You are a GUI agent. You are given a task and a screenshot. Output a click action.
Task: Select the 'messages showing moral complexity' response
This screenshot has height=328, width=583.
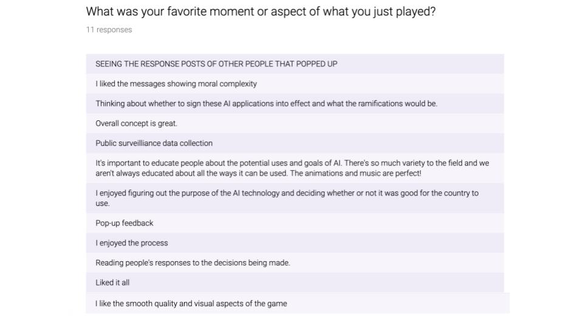click(x=295, y=84)
